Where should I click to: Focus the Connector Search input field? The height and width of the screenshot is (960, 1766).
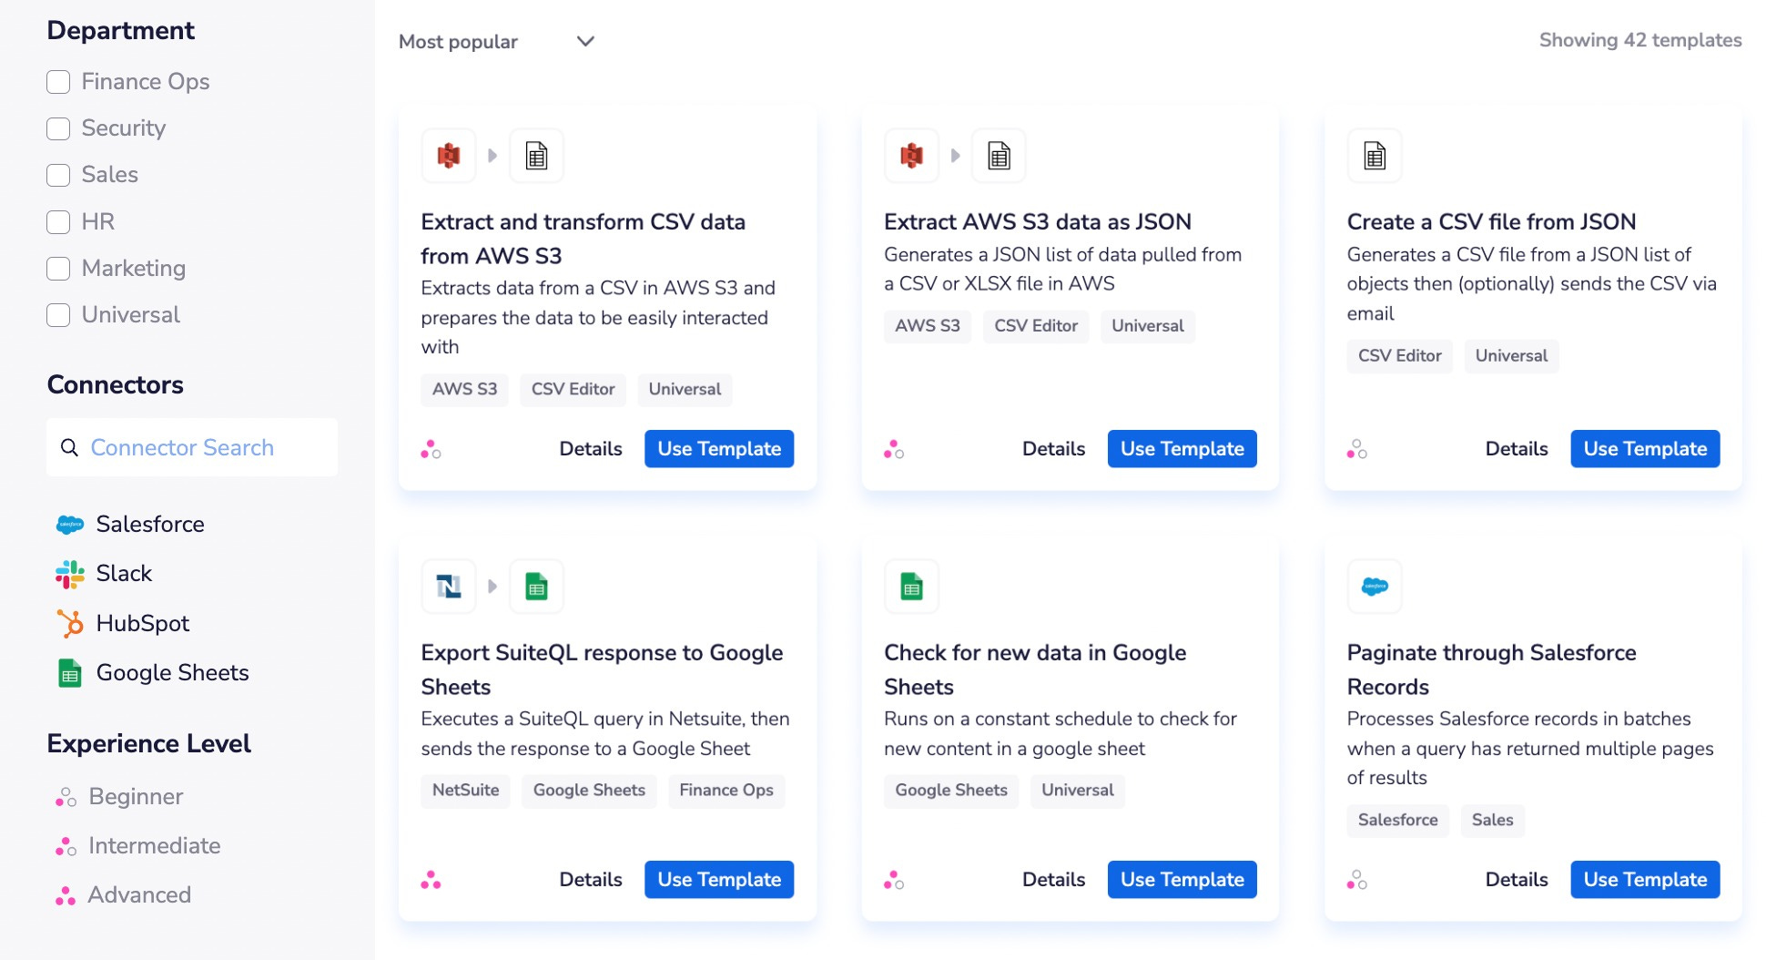click(192, 447)
